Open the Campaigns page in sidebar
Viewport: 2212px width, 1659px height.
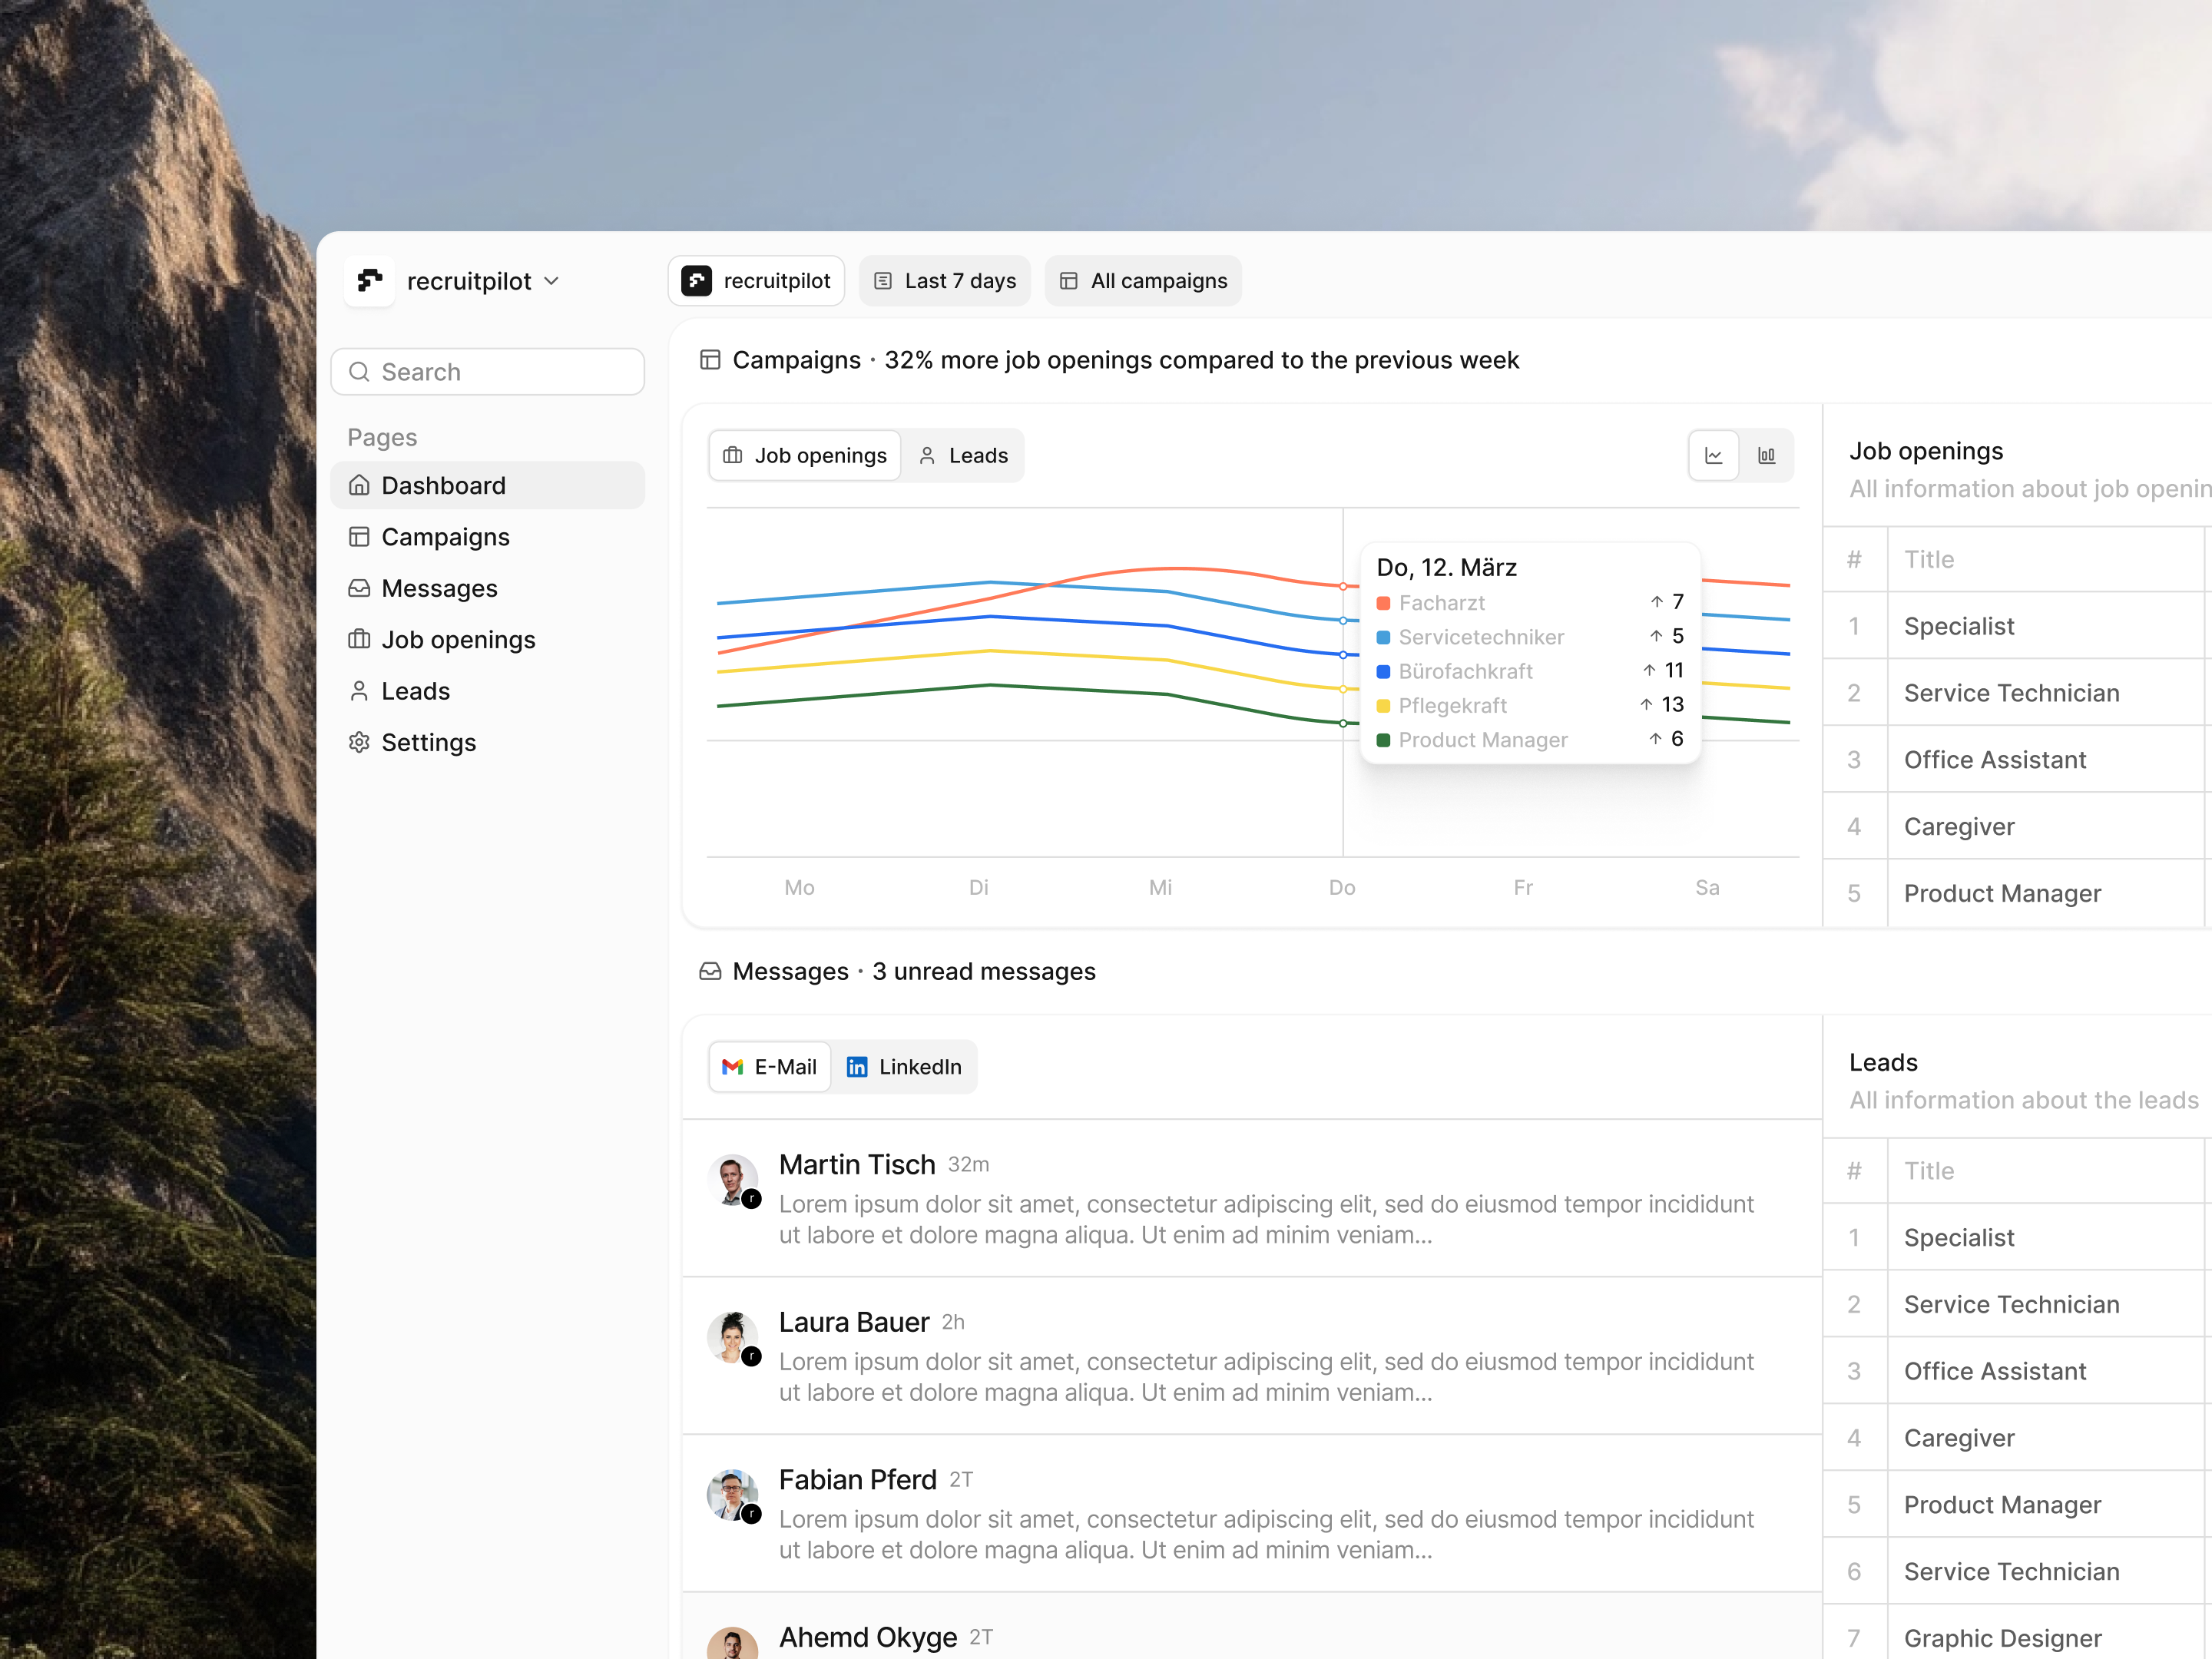[x=445, y=537]
